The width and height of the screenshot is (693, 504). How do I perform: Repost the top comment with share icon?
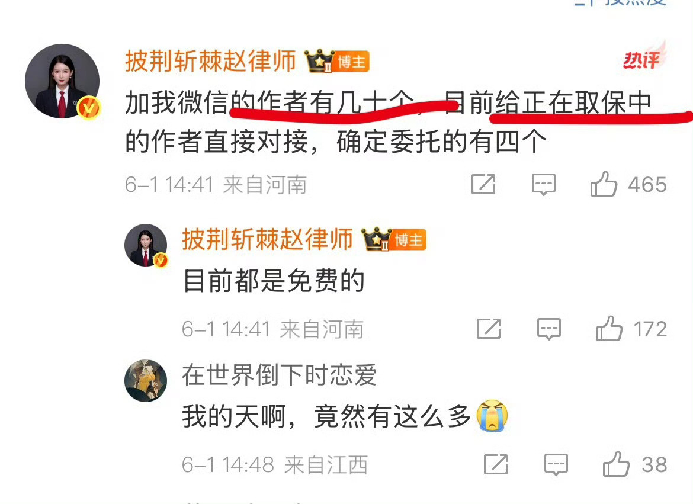tap(483, 184)
